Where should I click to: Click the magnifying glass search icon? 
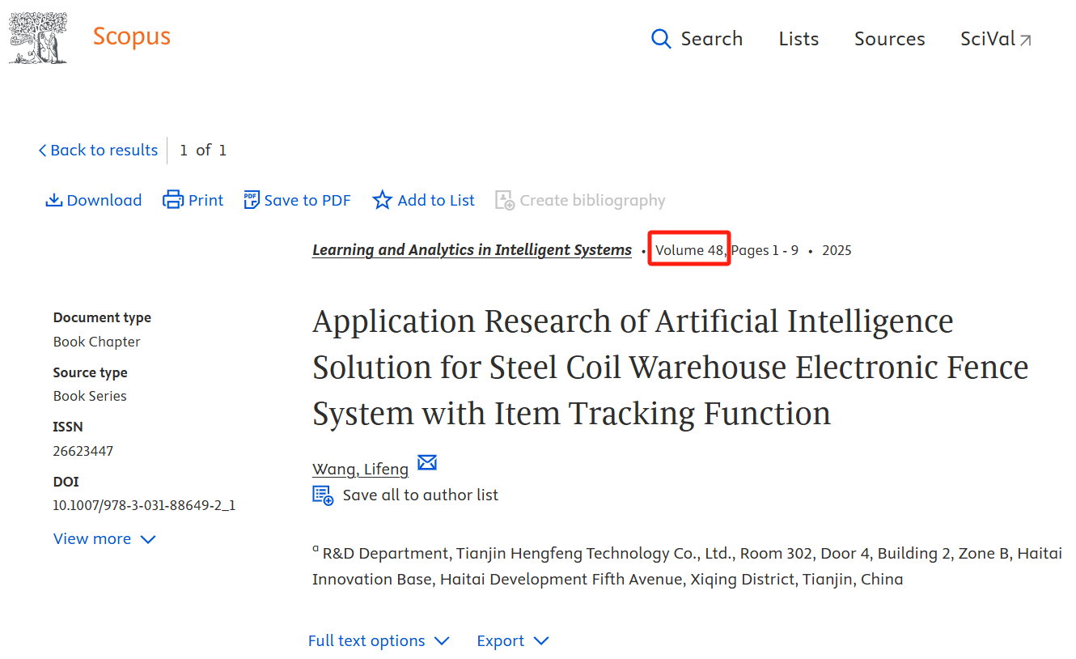point(661,39)
